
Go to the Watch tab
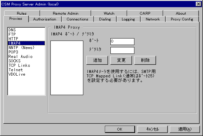click(x=109, y=13)
